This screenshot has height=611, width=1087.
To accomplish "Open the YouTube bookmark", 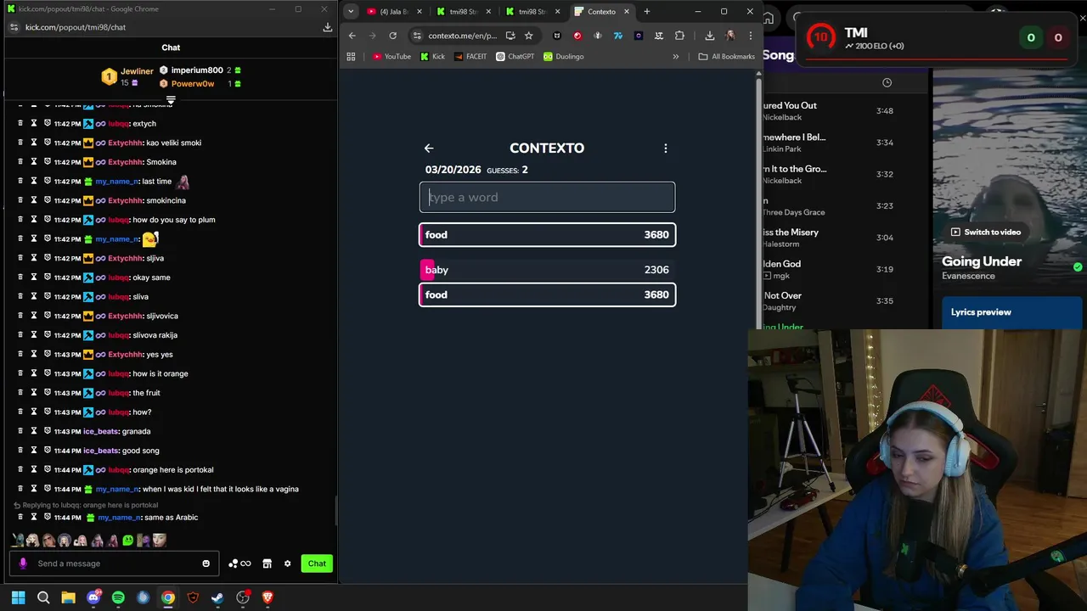I will [x=391, y=57].
